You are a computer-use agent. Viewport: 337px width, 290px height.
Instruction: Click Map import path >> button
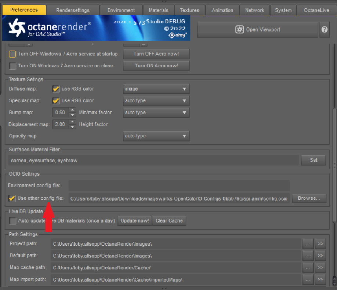[x=320, y=279]
